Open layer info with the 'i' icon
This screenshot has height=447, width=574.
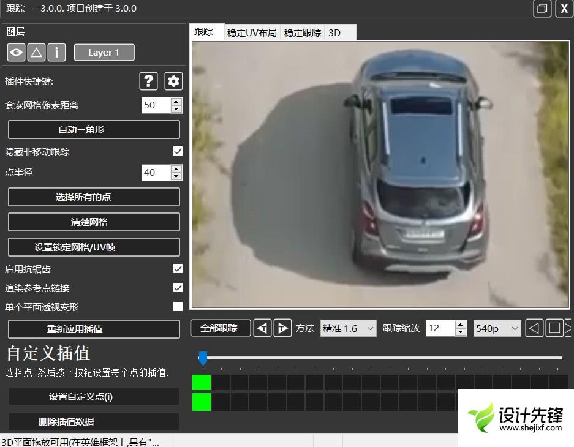[x=56, y=53]
